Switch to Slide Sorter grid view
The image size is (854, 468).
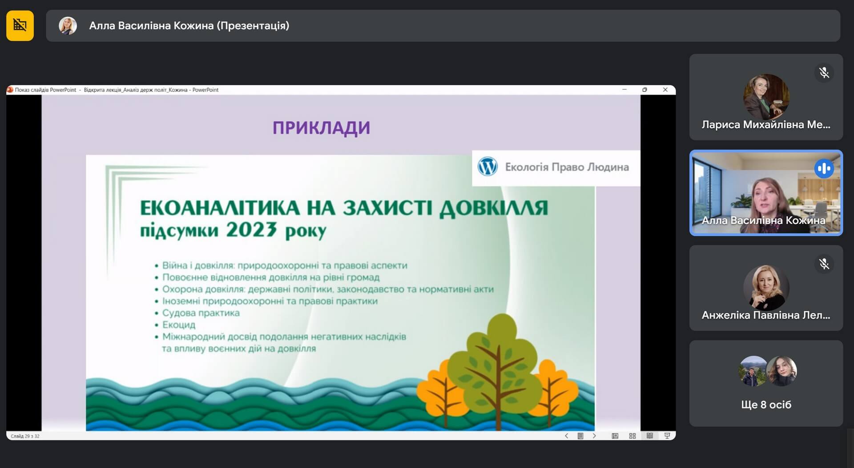tap(632, 436)
